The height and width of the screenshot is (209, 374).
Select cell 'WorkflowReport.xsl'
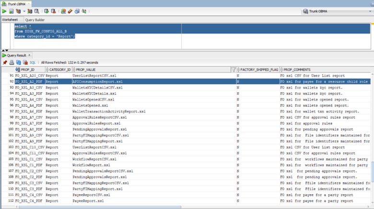tap(92, 165)
